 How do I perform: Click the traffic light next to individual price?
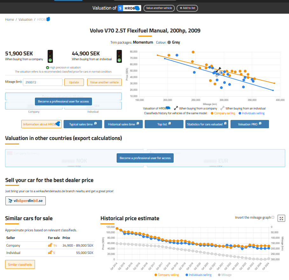119,56
